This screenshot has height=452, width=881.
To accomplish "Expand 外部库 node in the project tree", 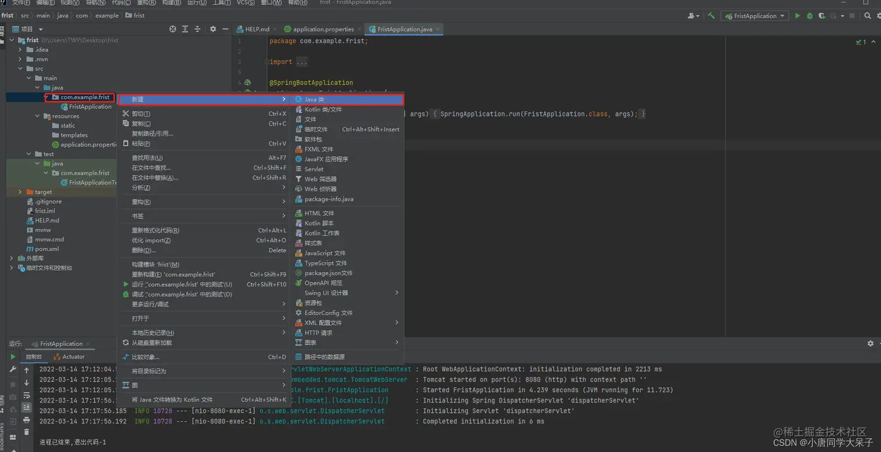I will (12, 258).
